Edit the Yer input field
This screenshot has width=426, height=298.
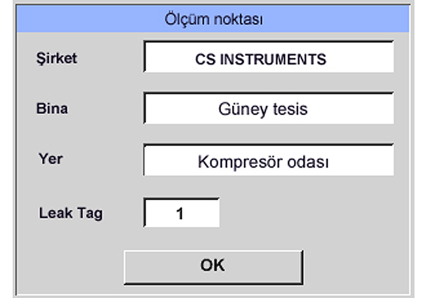pos(269,160)
